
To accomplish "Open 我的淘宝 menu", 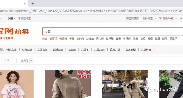I will [147, 18].
